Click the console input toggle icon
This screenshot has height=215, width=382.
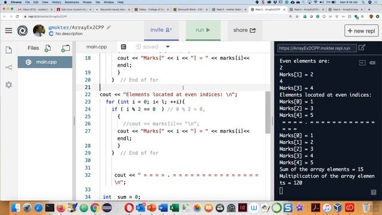coord(362,63)
